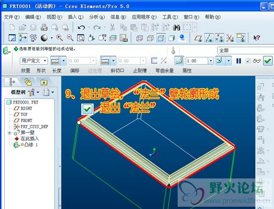Click the pause feature button
The width and height of the screenshot is (274, 209).
coord(238,61)
